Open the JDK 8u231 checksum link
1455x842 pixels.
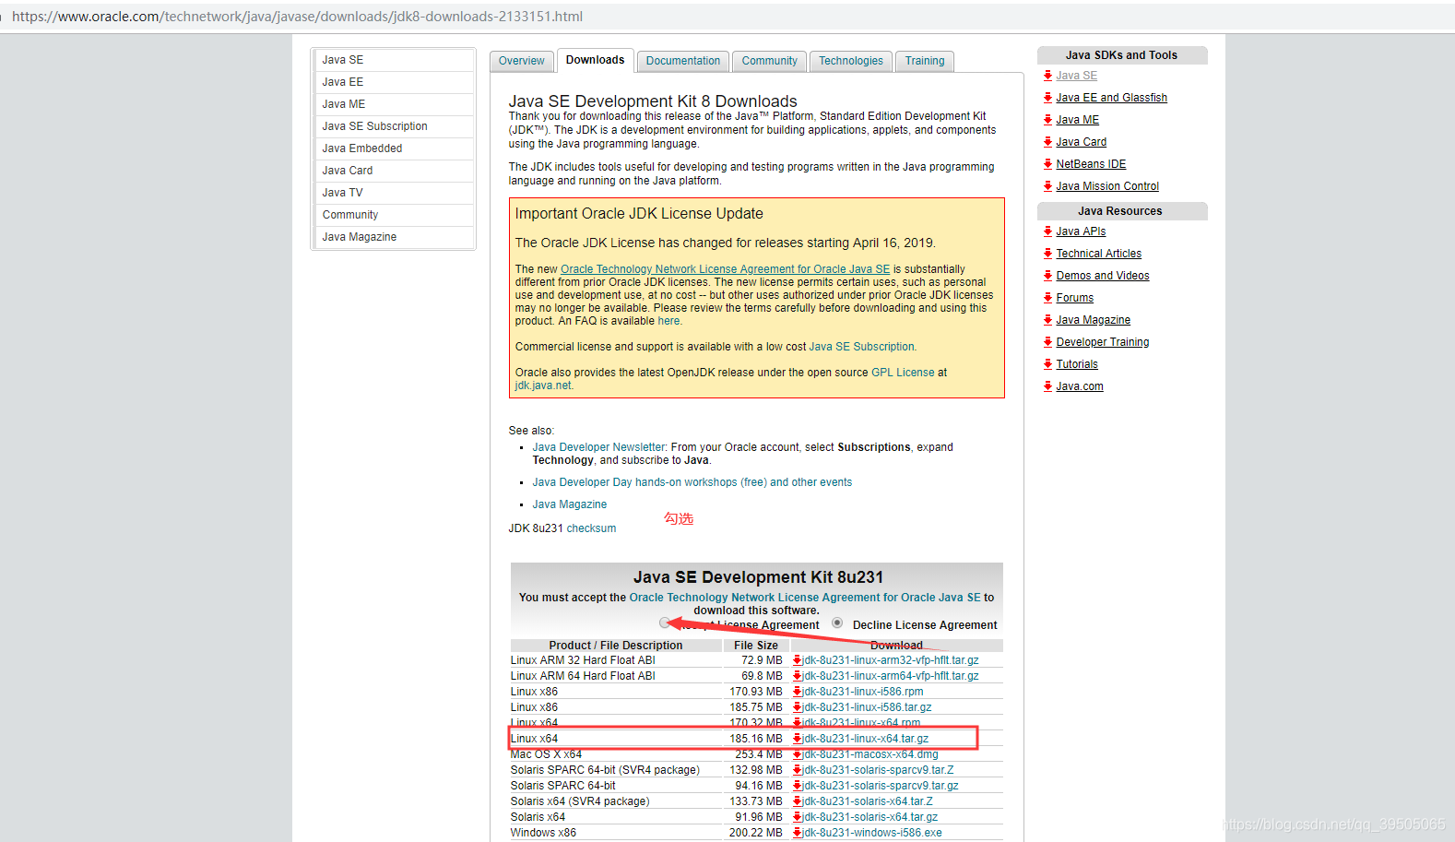click(591, 528)
